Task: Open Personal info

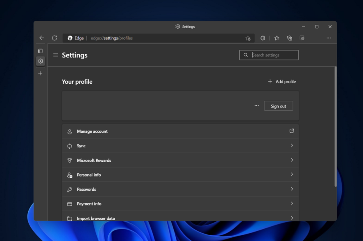Action: click(180, 175)
